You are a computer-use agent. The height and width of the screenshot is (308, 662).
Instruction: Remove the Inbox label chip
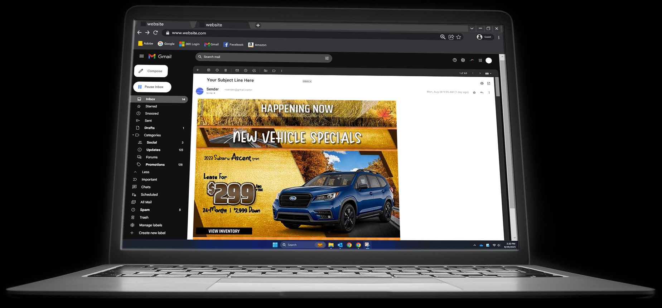point(310,82)
